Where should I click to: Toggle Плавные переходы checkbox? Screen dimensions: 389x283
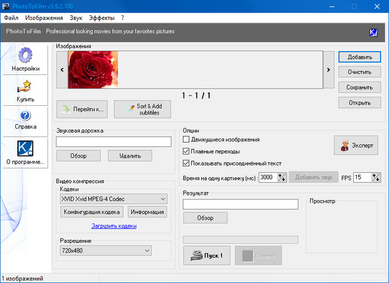point(187,152)
